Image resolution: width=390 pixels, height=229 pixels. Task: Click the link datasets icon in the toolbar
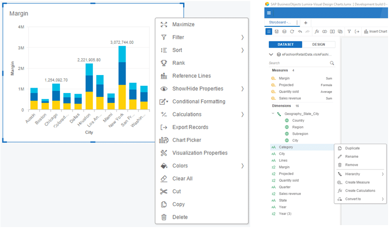[x=325, y=32]
